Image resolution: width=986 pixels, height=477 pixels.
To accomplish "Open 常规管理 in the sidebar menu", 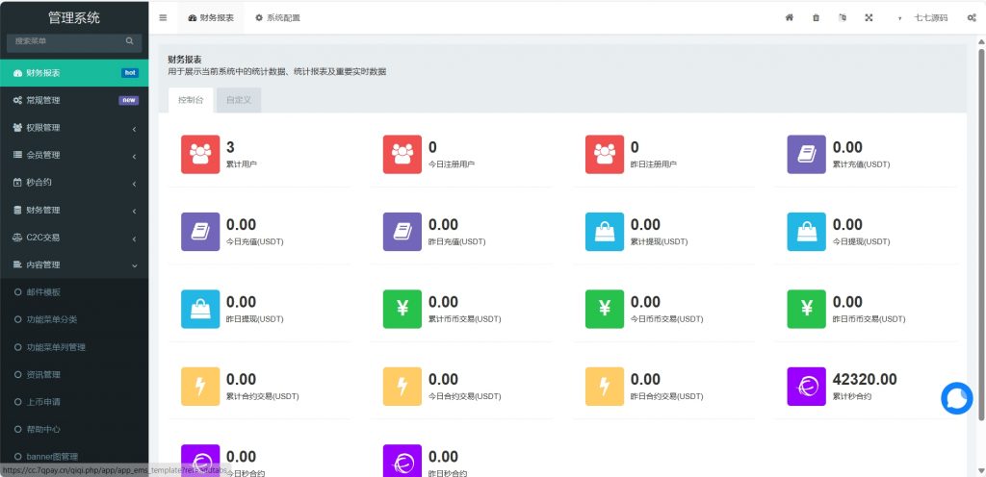I will [x=74, y=100].
